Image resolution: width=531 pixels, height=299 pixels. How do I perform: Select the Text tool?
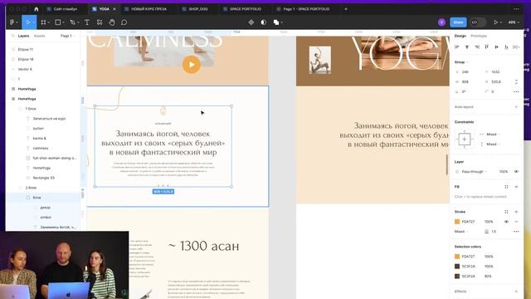click(x=86, y=22)
